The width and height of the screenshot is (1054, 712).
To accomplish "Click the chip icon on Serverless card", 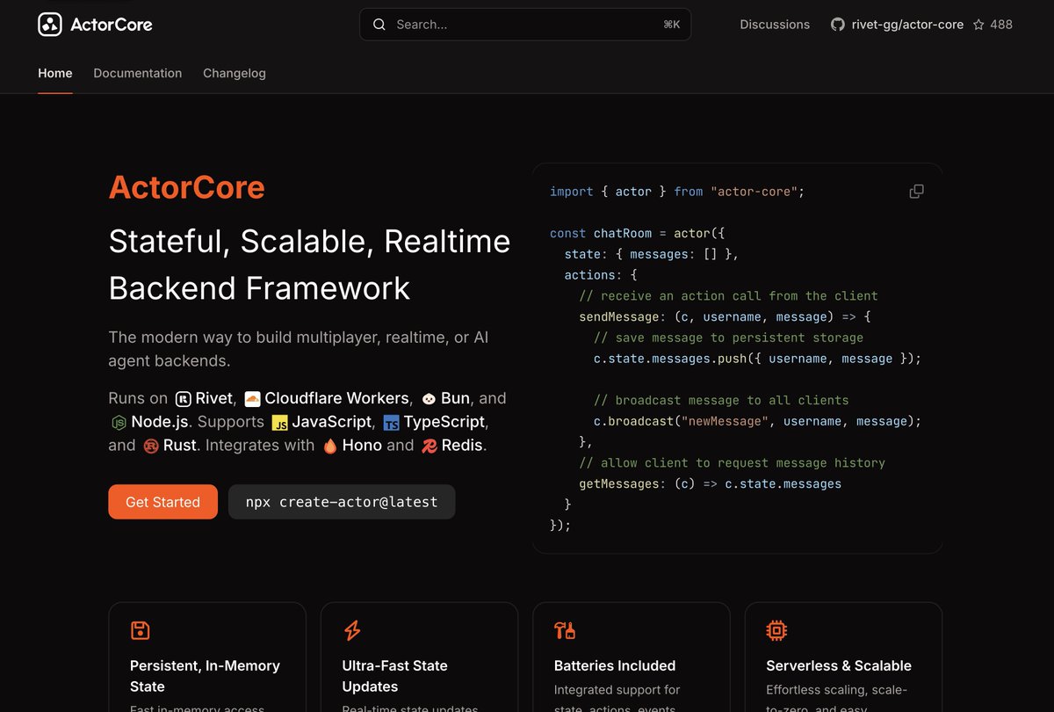I will pyautogui.click(x=776, y=630).
